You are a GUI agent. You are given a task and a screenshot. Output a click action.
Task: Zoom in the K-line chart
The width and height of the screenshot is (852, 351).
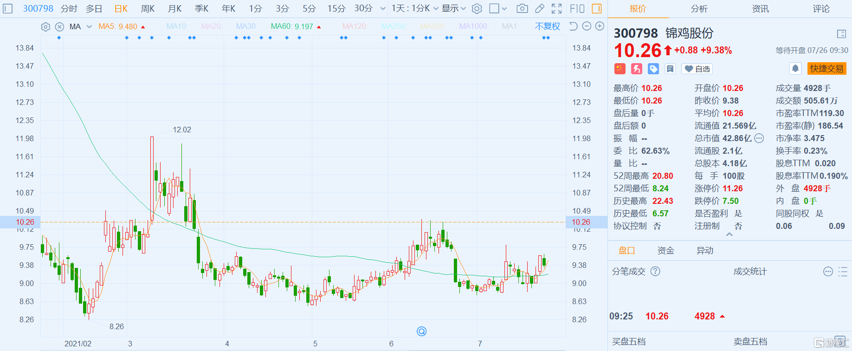600,26
